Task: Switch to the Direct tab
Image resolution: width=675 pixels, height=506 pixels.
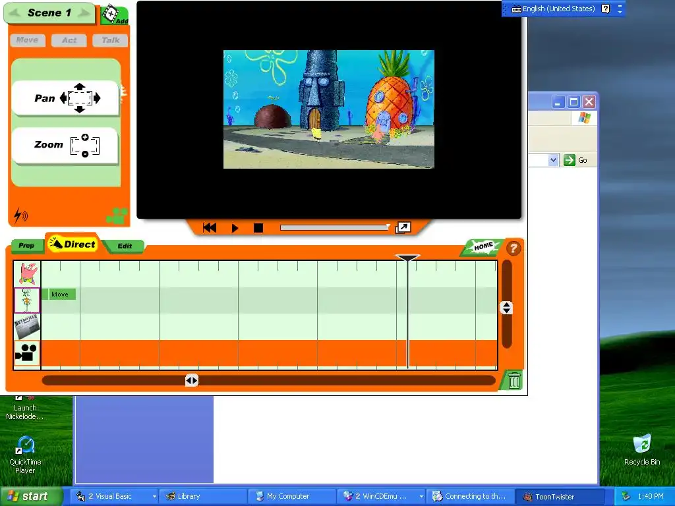Action: [73, 244]
